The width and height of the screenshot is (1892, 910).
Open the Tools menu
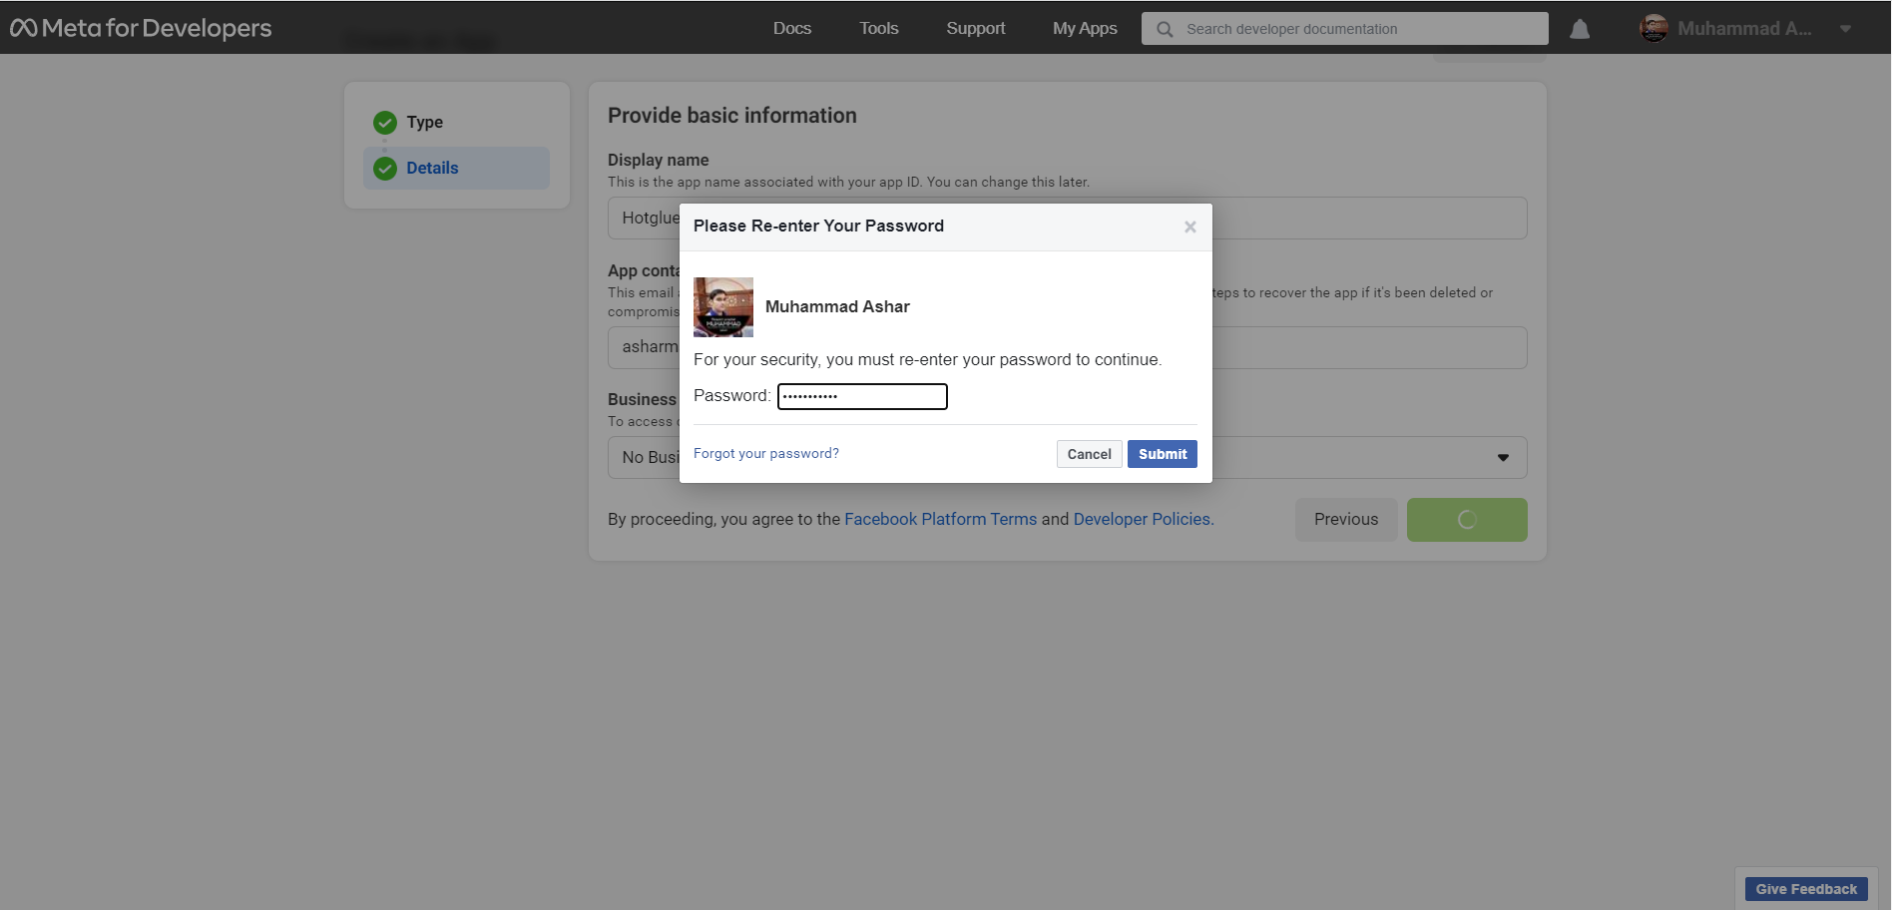[x=879, y=28]
